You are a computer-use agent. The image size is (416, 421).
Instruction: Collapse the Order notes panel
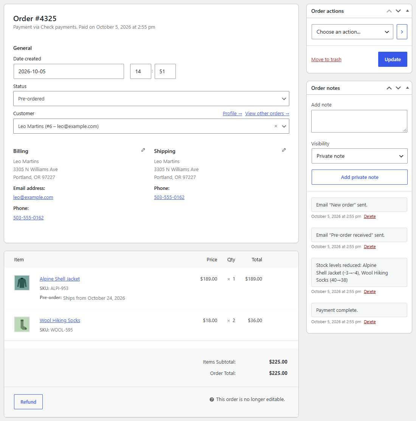click(407, 88)
